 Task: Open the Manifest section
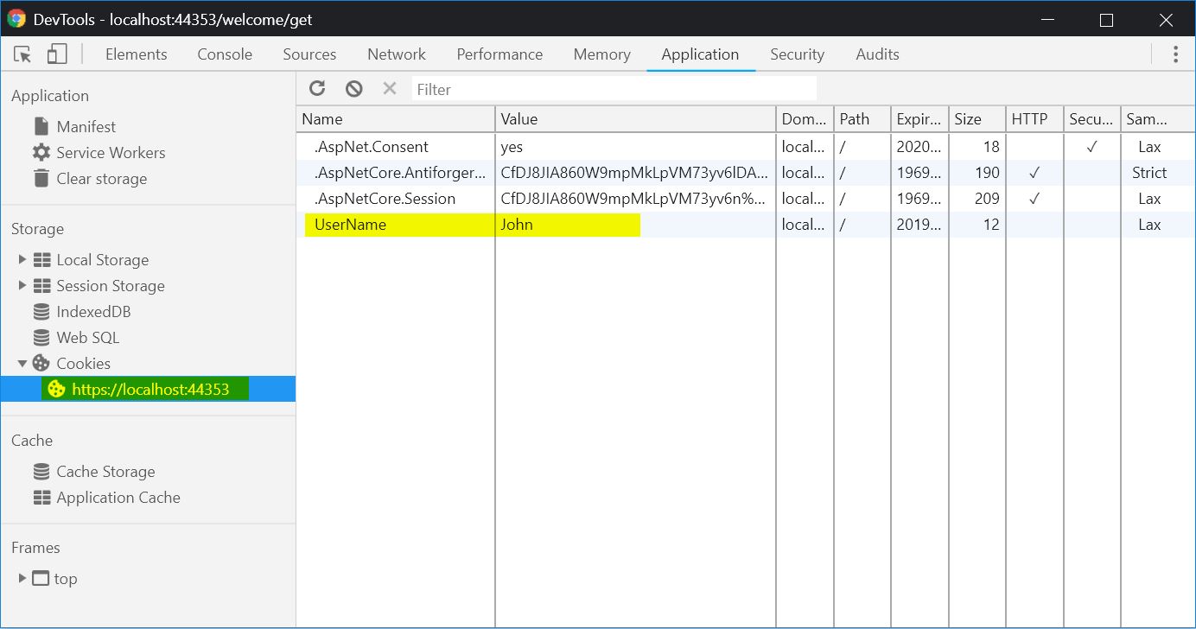click(86, 127)
